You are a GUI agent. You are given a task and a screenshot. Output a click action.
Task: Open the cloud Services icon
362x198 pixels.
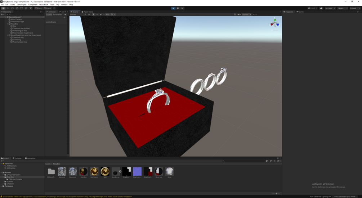pos(321,8)
